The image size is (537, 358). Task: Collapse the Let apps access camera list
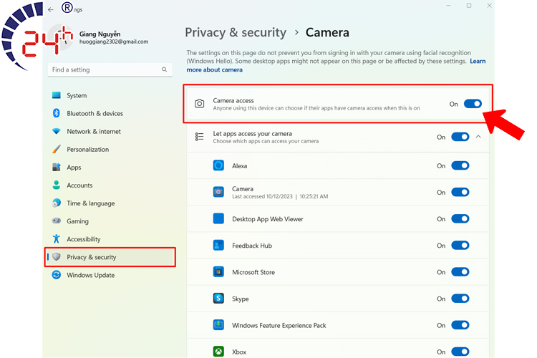478,137
